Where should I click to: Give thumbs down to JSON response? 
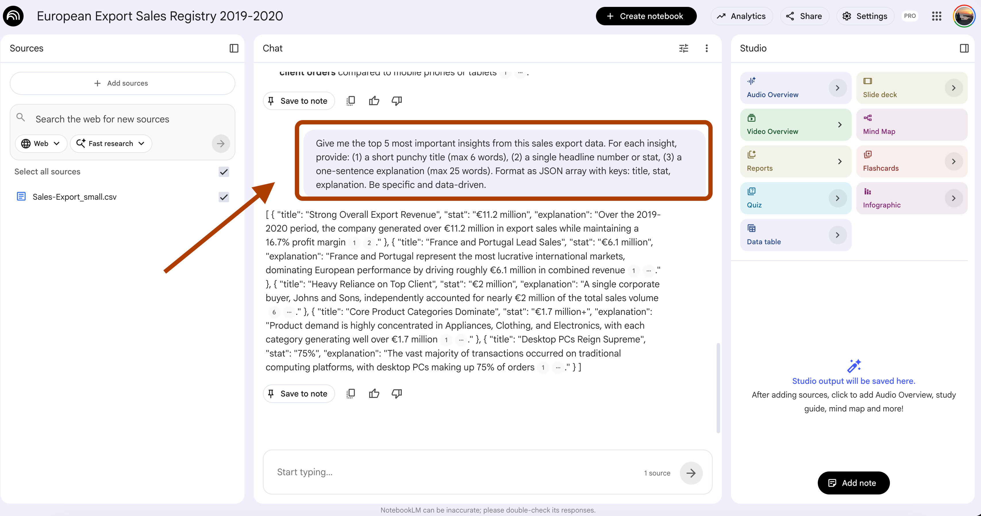[x=397, y=393]
